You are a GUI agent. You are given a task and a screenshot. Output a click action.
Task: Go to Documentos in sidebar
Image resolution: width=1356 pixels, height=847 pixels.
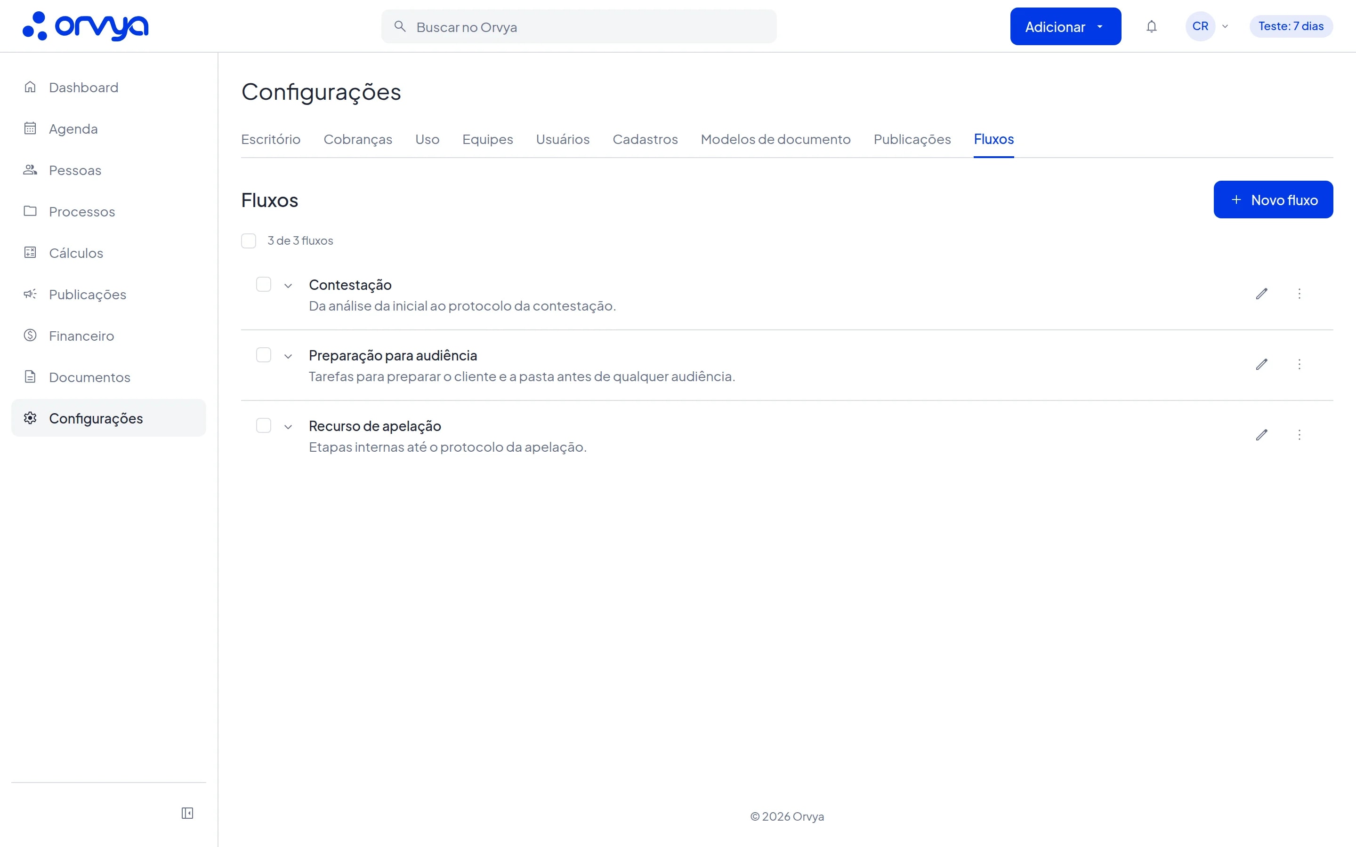click(x=108, y=377)
